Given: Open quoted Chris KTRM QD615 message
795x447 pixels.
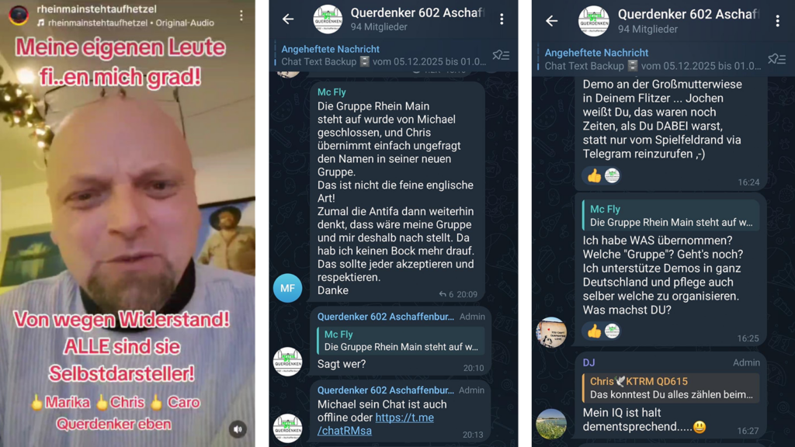Looking at the screenshot, I should point(672,388).
